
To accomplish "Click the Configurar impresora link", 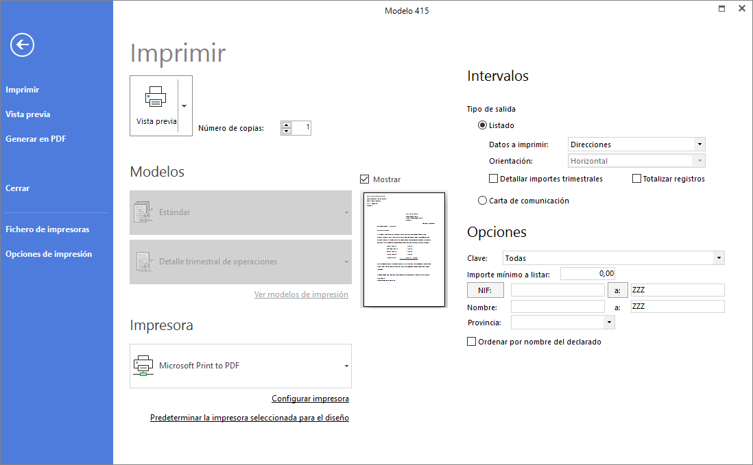I will (310, 399).
